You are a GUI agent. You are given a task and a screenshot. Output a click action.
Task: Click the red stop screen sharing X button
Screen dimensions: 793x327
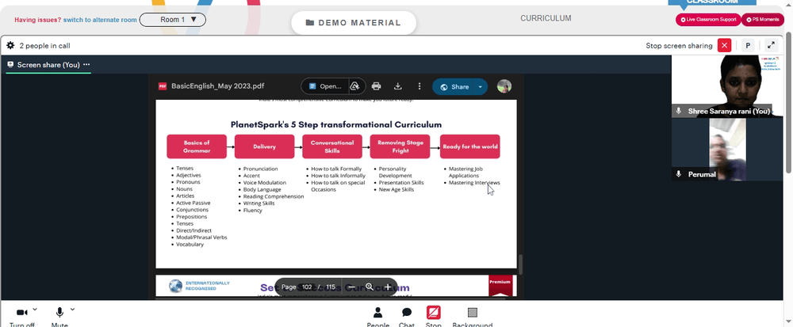724,45
